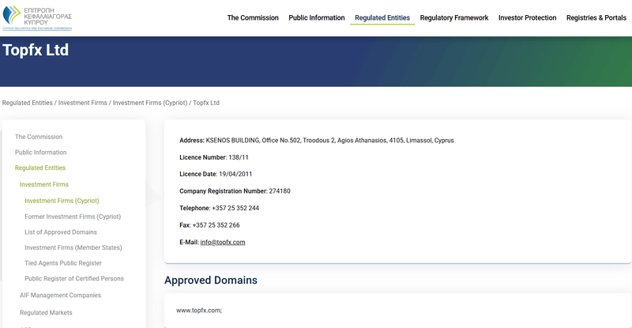The image size is (632, 328).
Task: Click the info@topfx.com email link
Action: pyautogui.click(x=223, y=242)
